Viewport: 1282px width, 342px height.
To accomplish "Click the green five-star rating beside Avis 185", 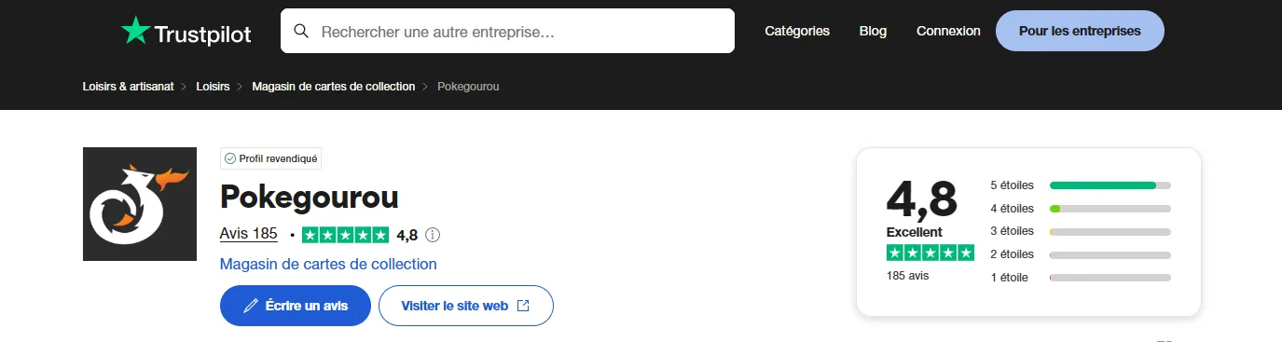I will [346, 235].
